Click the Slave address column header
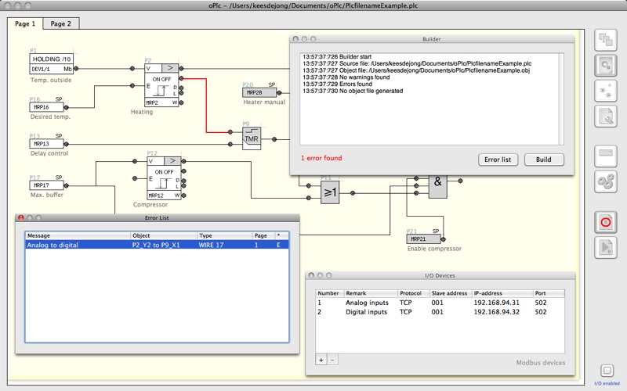The width and height of the screenshot is (627, 391). 450,293
